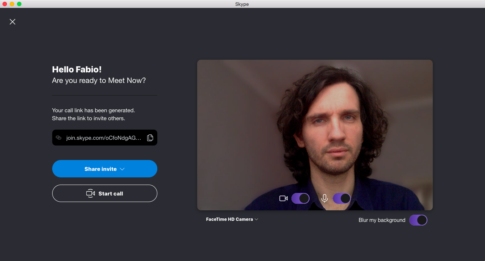The image size is (485, 261).
Task: Copy the call link to clipboard
Action: click(x=150, y=138)
